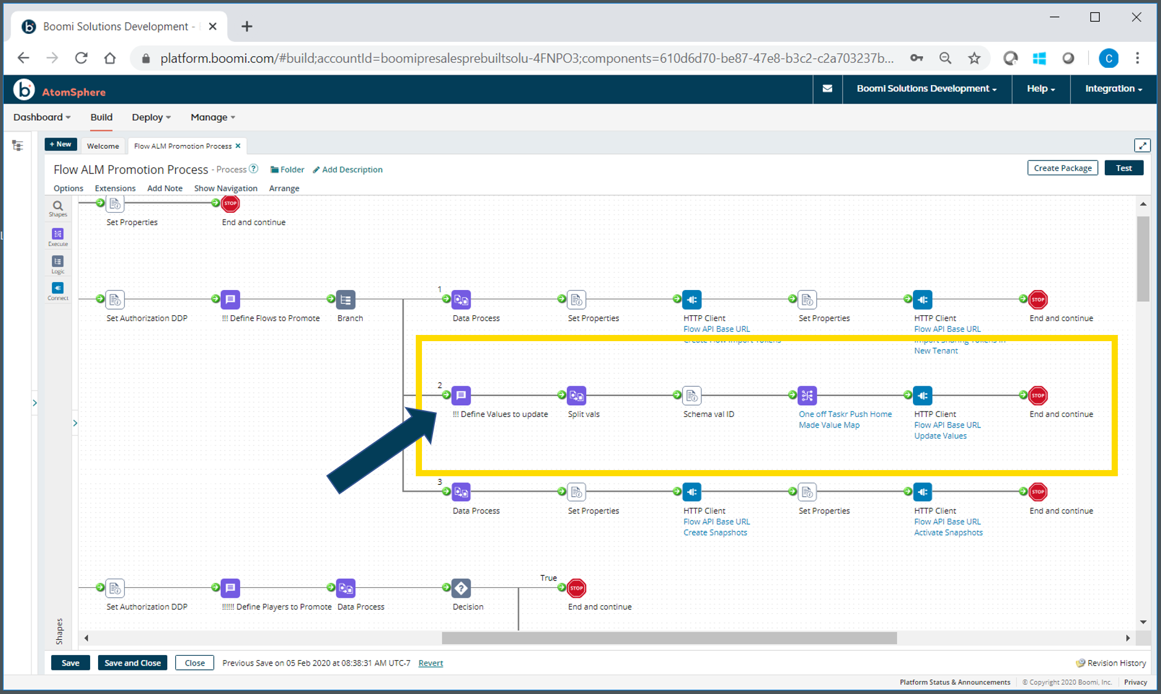Select the Decision shape icon
This screenshot has width=1161, height=694.
pyautogui.click(x=461, y=588)
